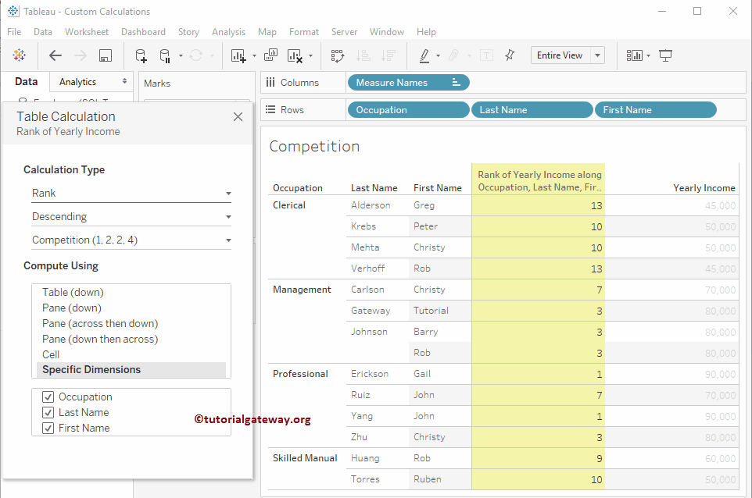Uncheck the Occupation dimension checkbox
The height and width of the screenshot is (498, 752).
[x=48, y=397]
